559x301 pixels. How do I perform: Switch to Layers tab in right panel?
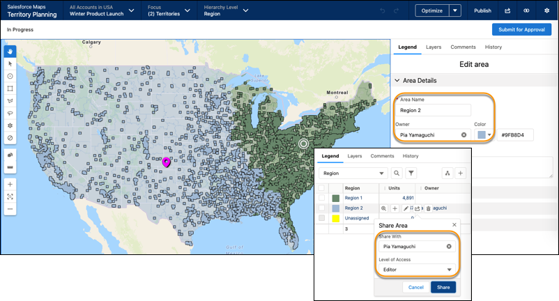click(x=434, y=47)
